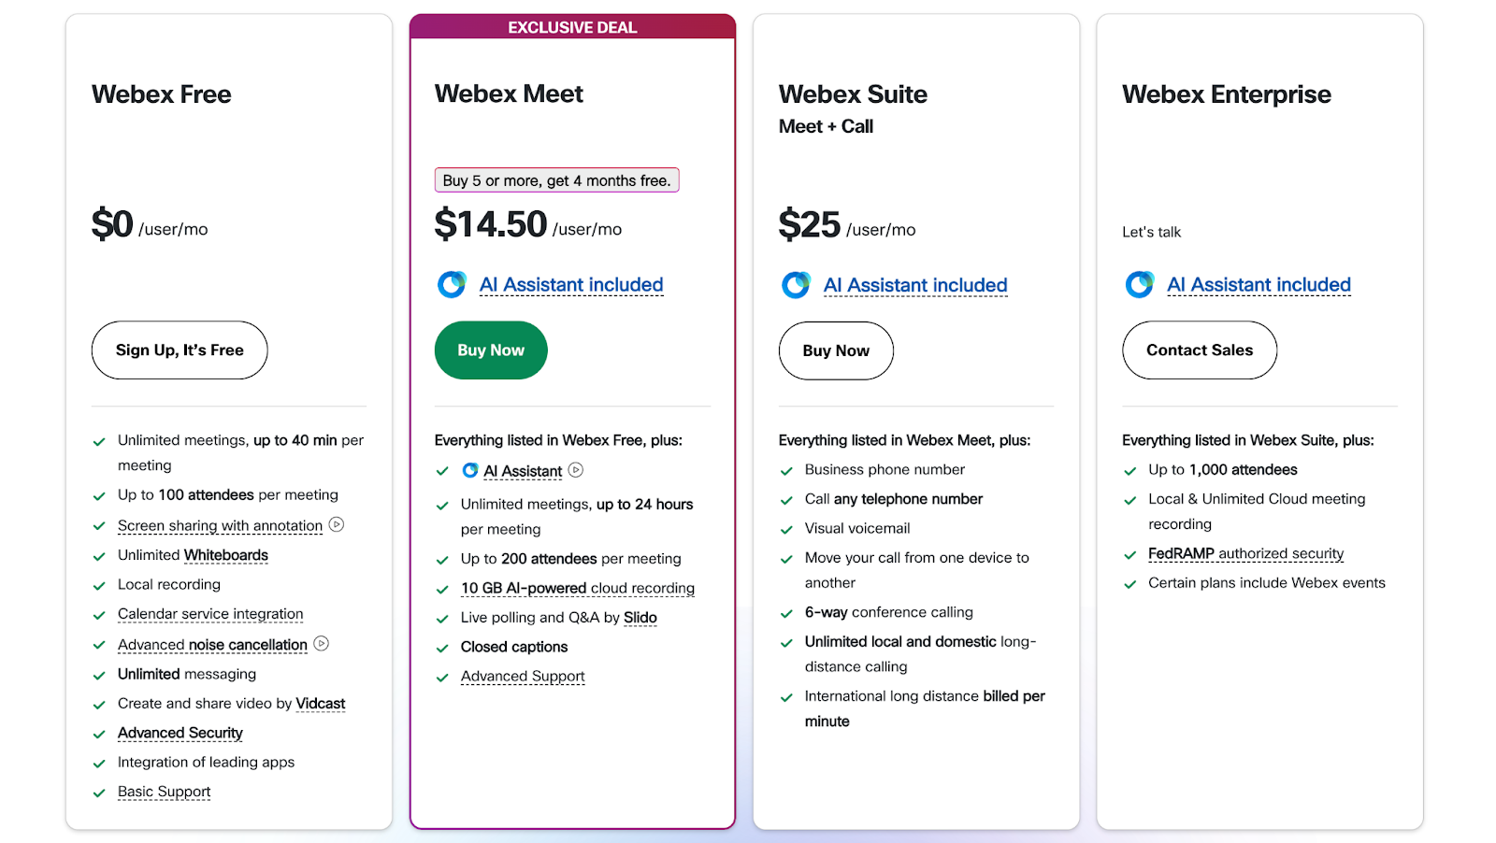Click the AI Assistant icon under Webex Meet price

coord(452,284)
